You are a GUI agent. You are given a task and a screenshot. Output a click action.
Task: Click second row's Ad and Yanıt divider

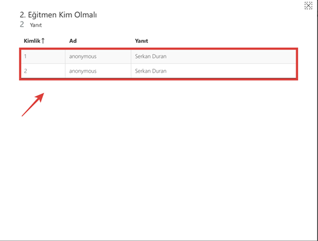pos(131,71)
